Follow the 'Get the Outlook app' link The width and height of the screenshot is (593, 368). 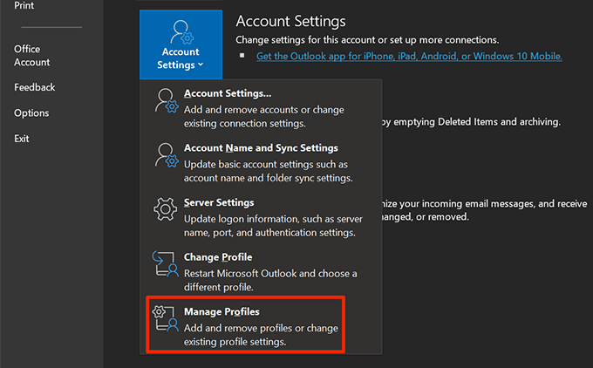click(x=409, y=56)
